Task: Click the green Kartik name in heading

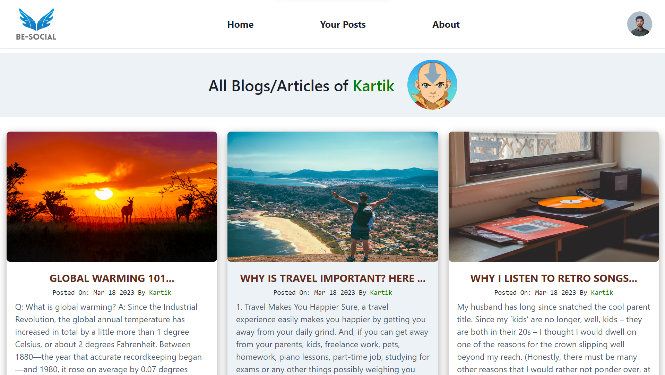Action: pyautogui.click(x=373, y=86)
